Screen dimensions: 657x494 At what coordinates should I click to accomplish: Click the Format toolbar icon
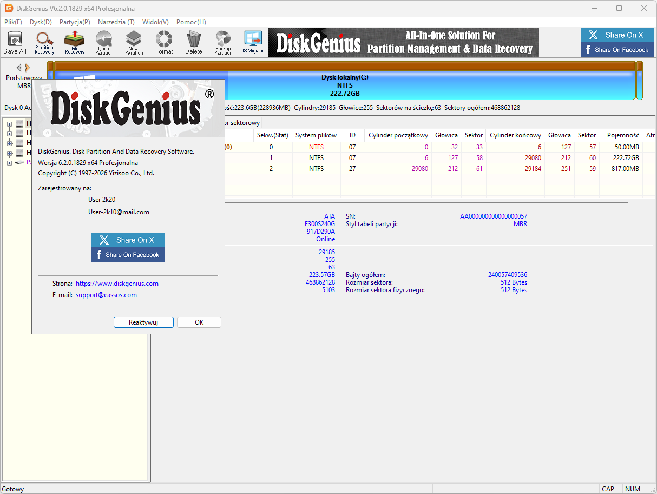tap(164, 42)
